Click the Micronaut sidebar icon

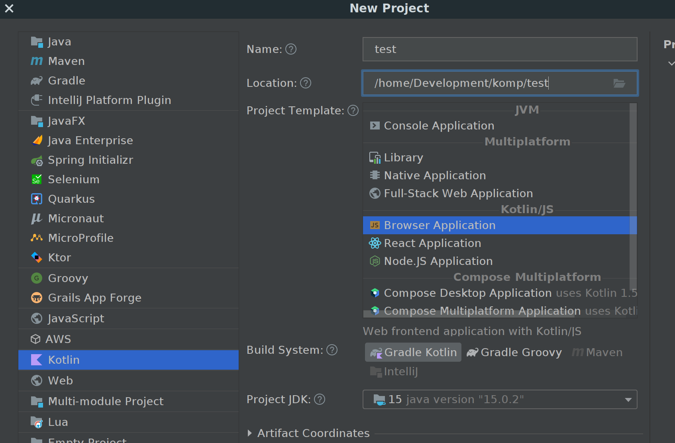coord(37,218)
